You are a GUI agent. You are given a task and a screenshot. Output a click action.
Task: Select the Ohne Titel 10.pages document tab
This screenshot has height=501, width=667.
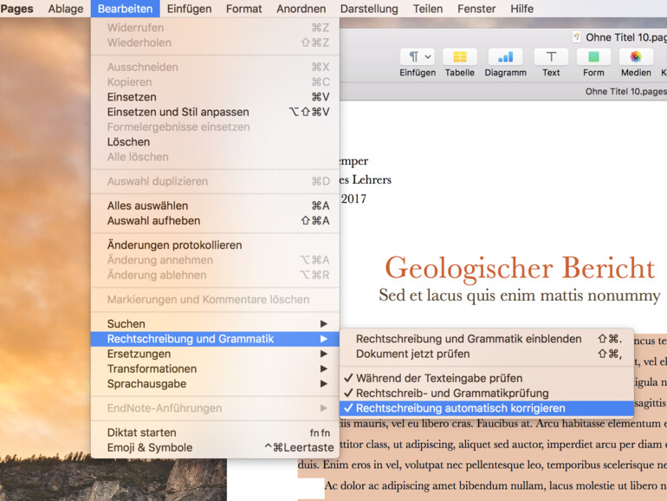point(625,91)
